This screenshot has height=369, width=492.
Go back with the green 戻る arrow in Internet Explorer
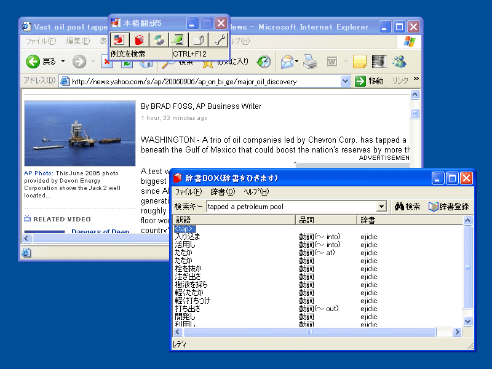33,61
